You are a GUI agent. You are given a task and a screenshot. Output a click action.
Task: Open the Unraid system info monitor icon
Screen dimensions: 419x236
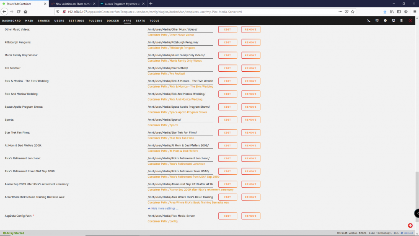point(393,21)
